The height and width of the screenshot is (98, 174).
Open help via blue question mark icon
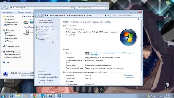pyautogui.click(x=138, y=19)
